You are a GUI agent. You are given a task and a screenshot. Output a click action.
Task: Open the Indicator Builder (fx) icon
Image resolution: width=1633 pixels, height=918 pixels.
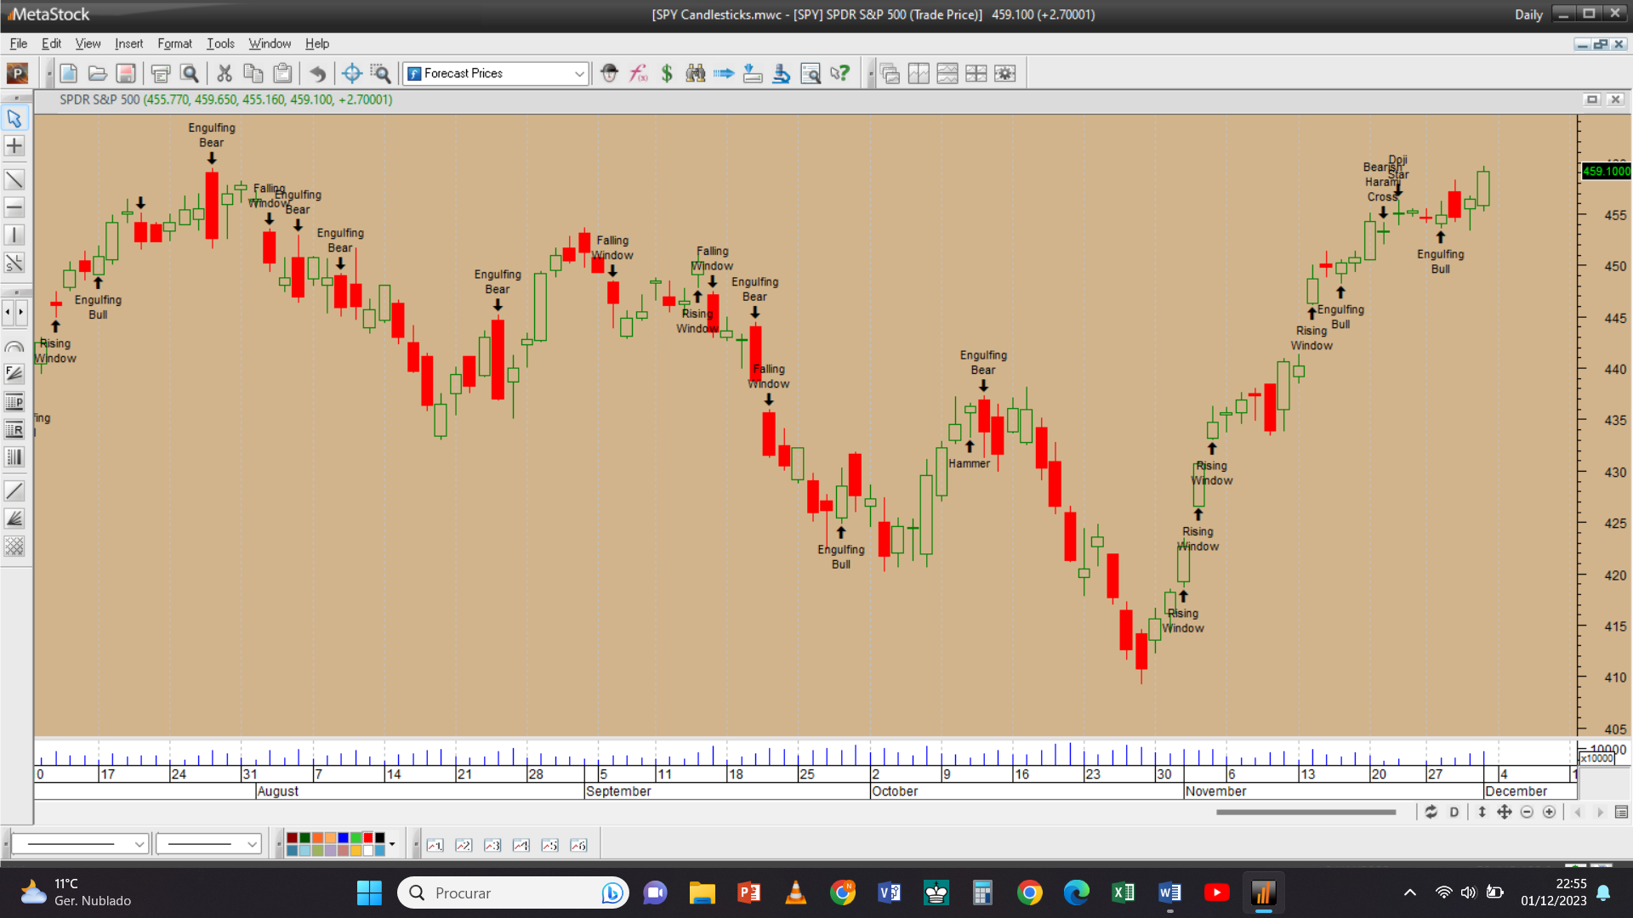638,74
